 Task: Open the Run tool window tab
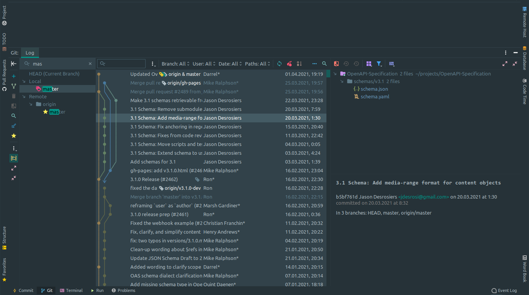[x=97, y=290]
